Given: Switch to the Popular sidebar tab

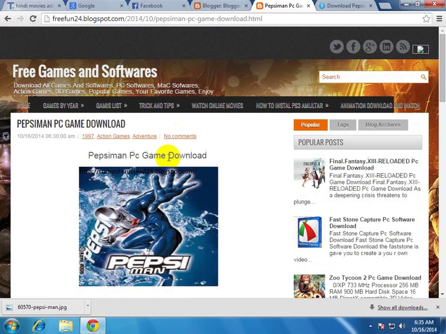Looking at the screenshot, I should [x=310, y=125].
